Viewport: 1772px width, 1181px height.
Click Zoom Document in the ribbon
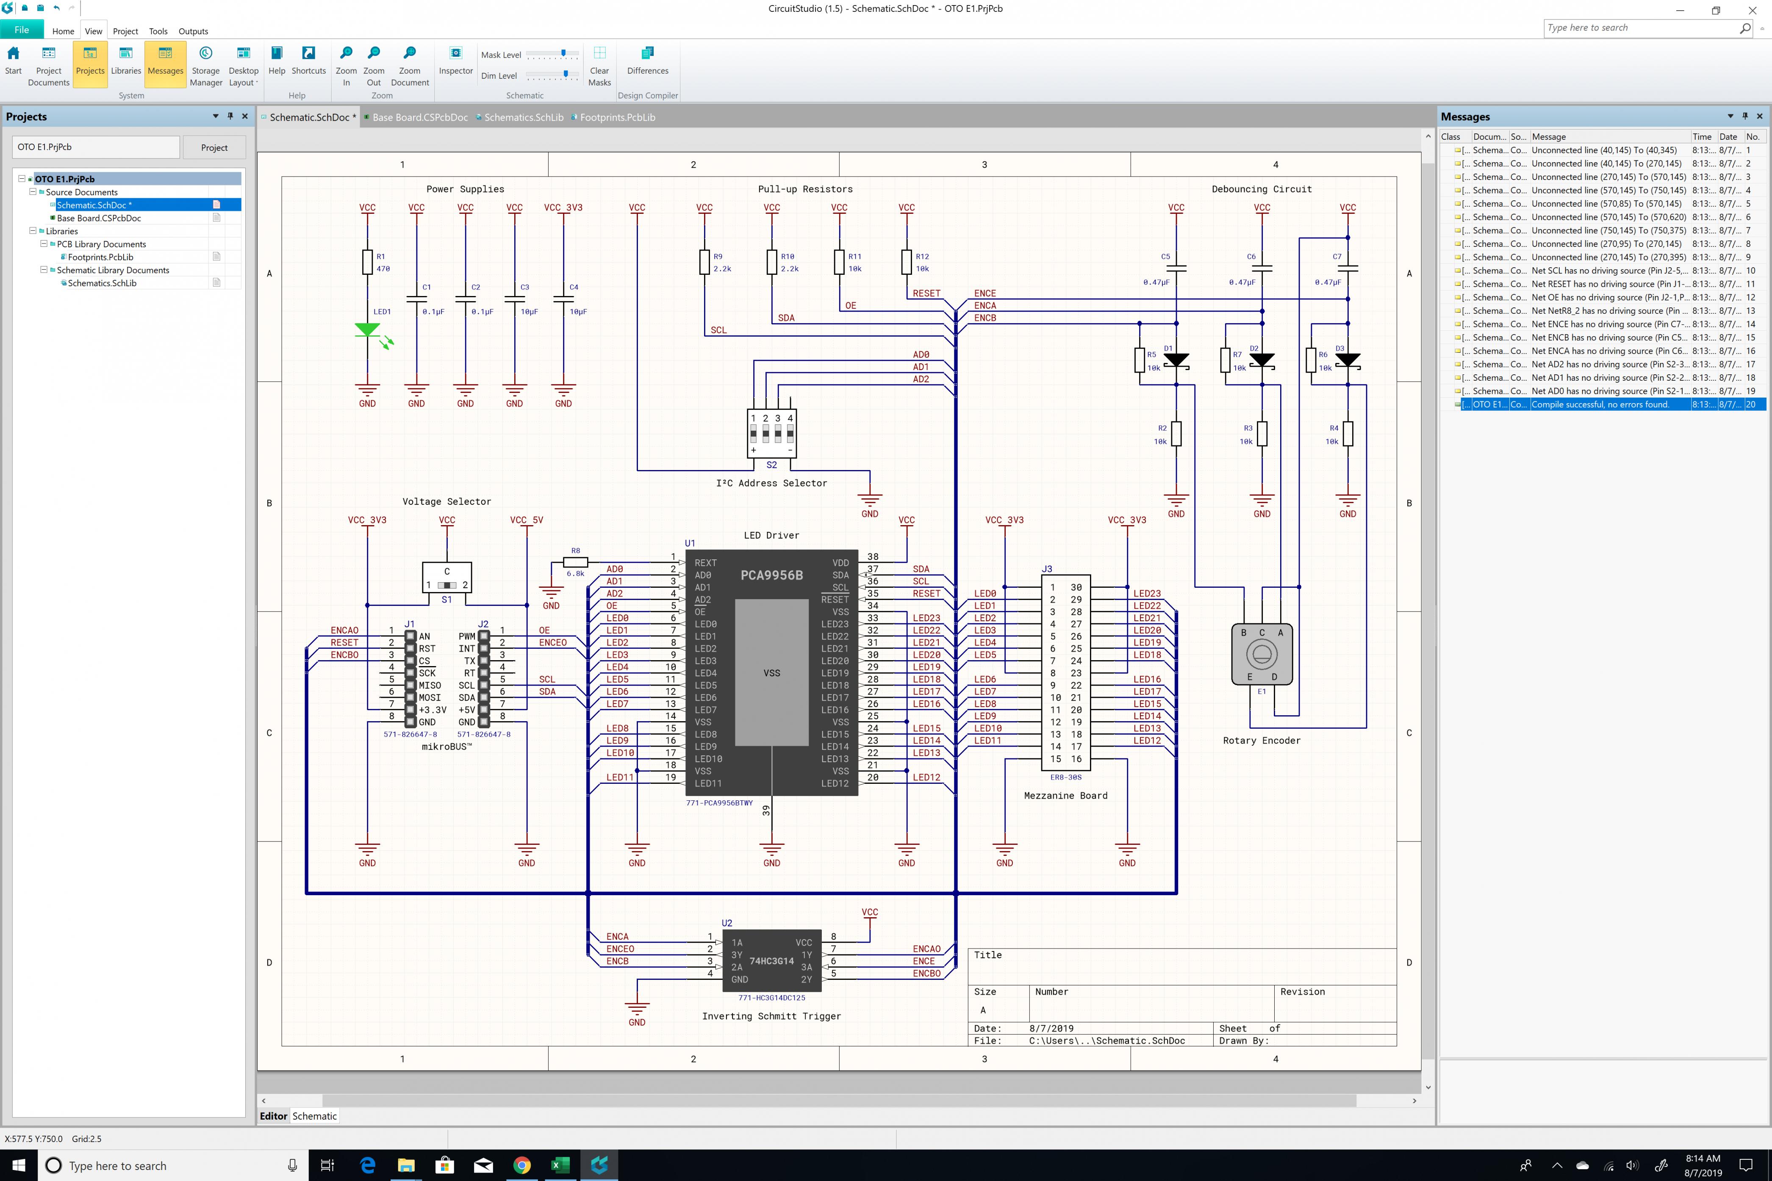[x=410, y=66]
